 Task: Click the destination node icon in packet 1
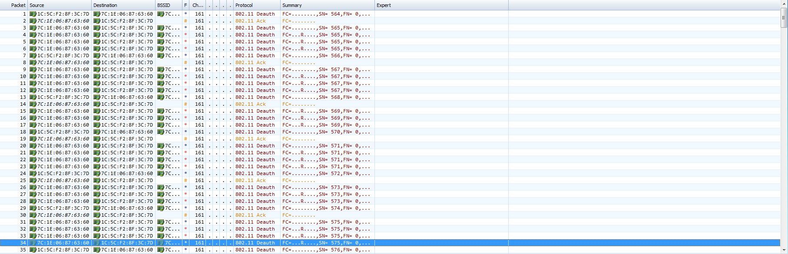(96, 14)
